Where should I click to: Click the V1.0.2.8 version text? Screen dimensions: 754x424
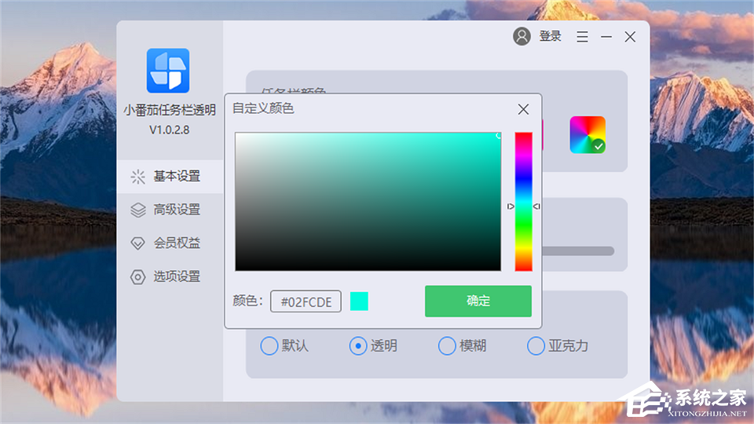pyautogui.click(x=170, y=130)
